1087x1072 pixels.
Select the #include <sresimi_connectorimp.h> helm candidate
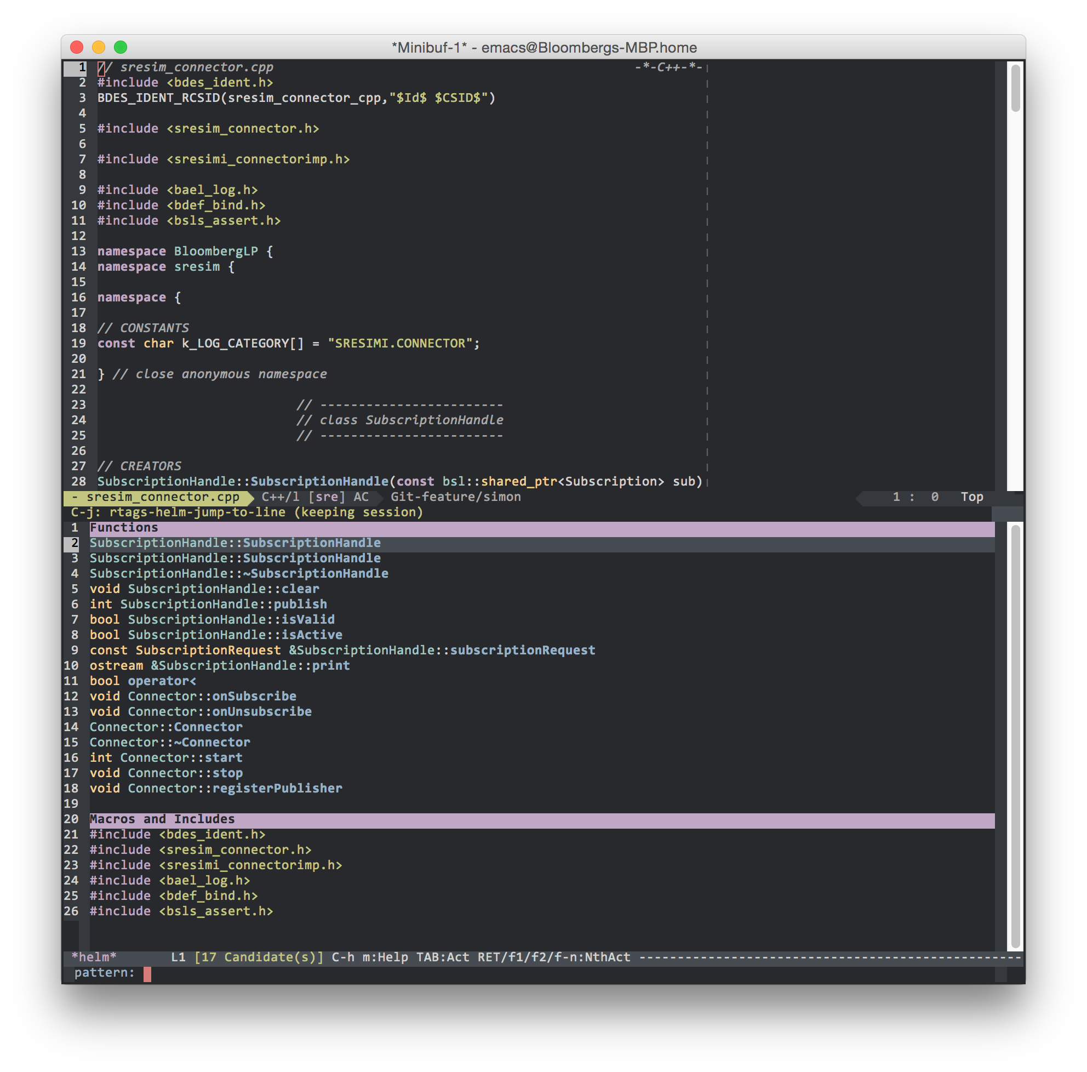216,865
